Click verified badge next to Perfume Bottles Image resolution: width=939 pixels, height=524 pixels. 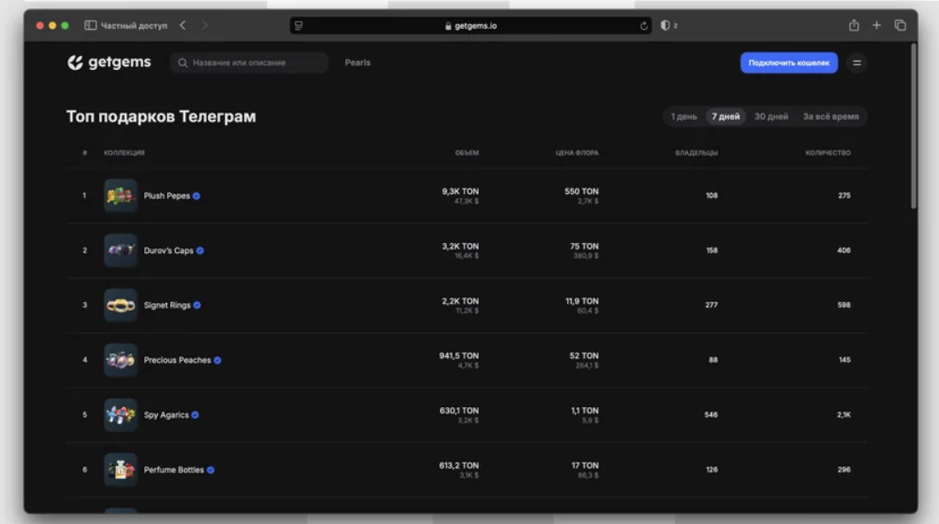coord(210,470)
